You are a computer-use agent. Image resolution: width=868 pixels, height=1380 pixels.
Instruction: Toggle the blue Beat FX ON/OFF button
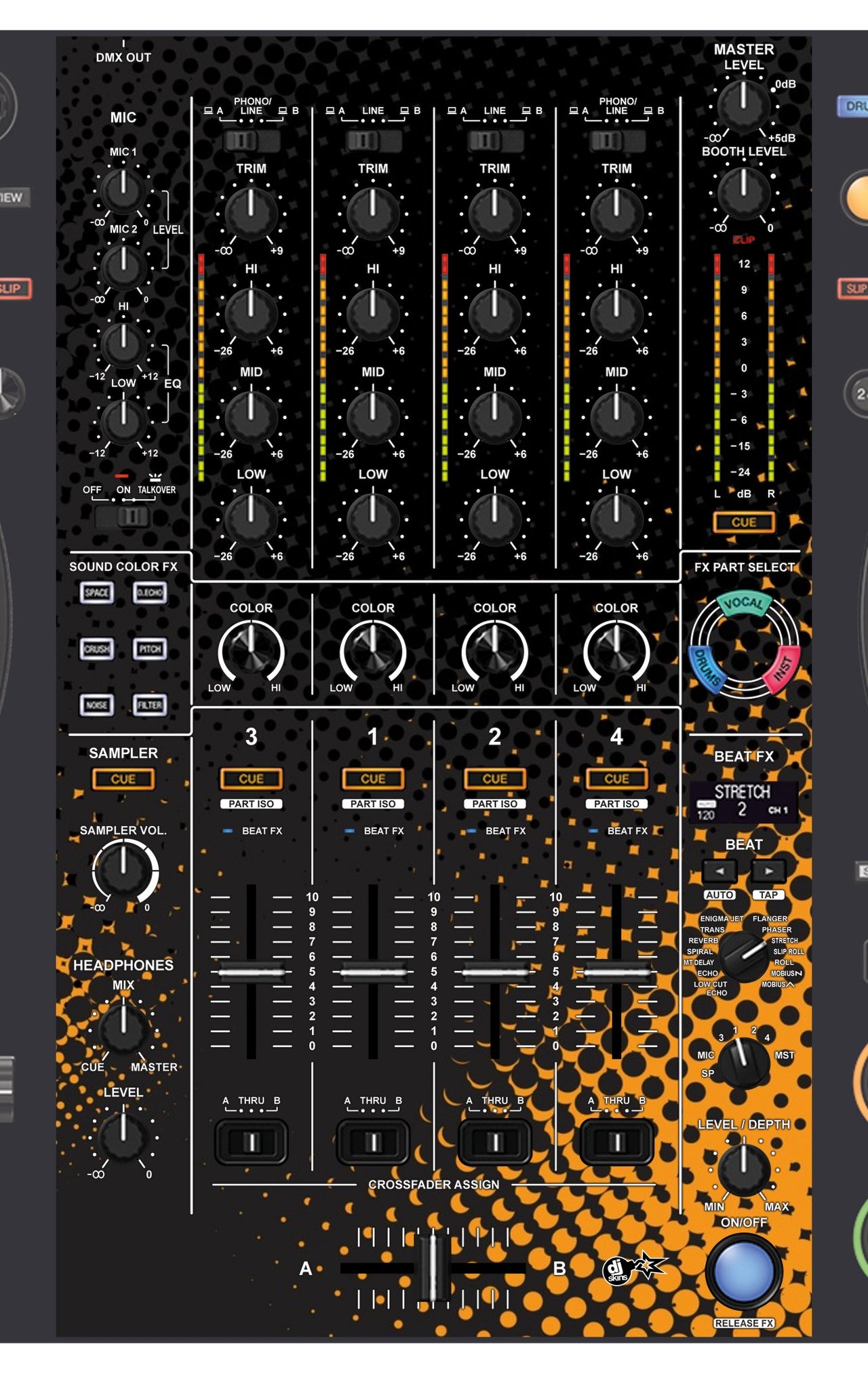click(743, 1271)
